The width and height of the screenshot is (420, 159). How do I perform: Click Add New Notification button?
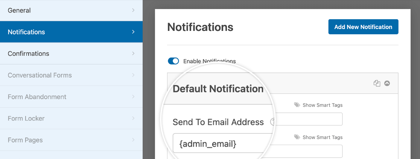[x=363, y=27]
